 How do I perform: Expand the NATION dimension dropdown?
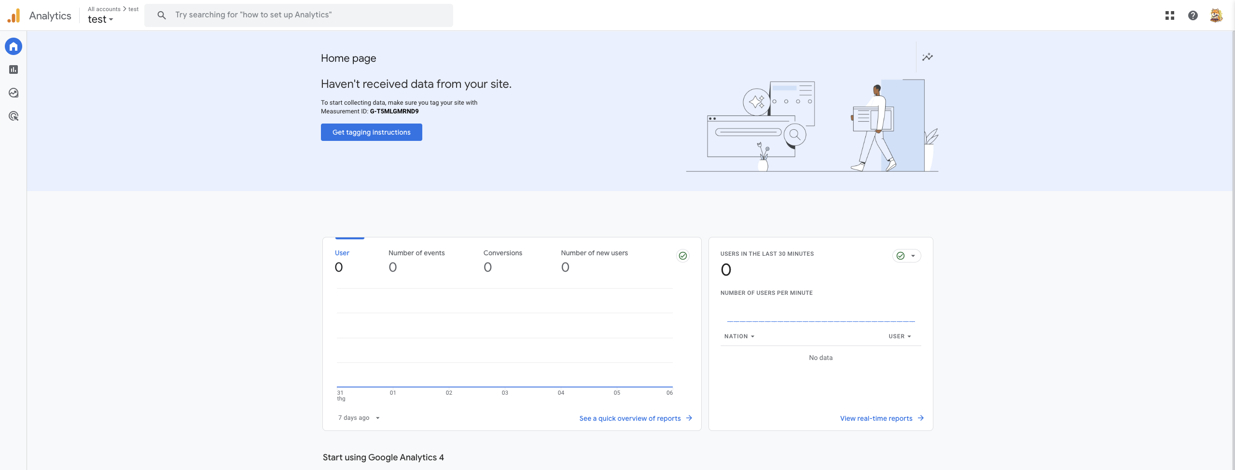tap(739, 336)
